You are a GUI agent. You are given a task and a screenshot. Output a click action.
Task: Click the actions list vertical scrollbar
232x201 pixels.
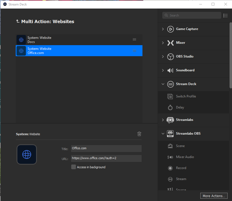click(x=231, y=55)
